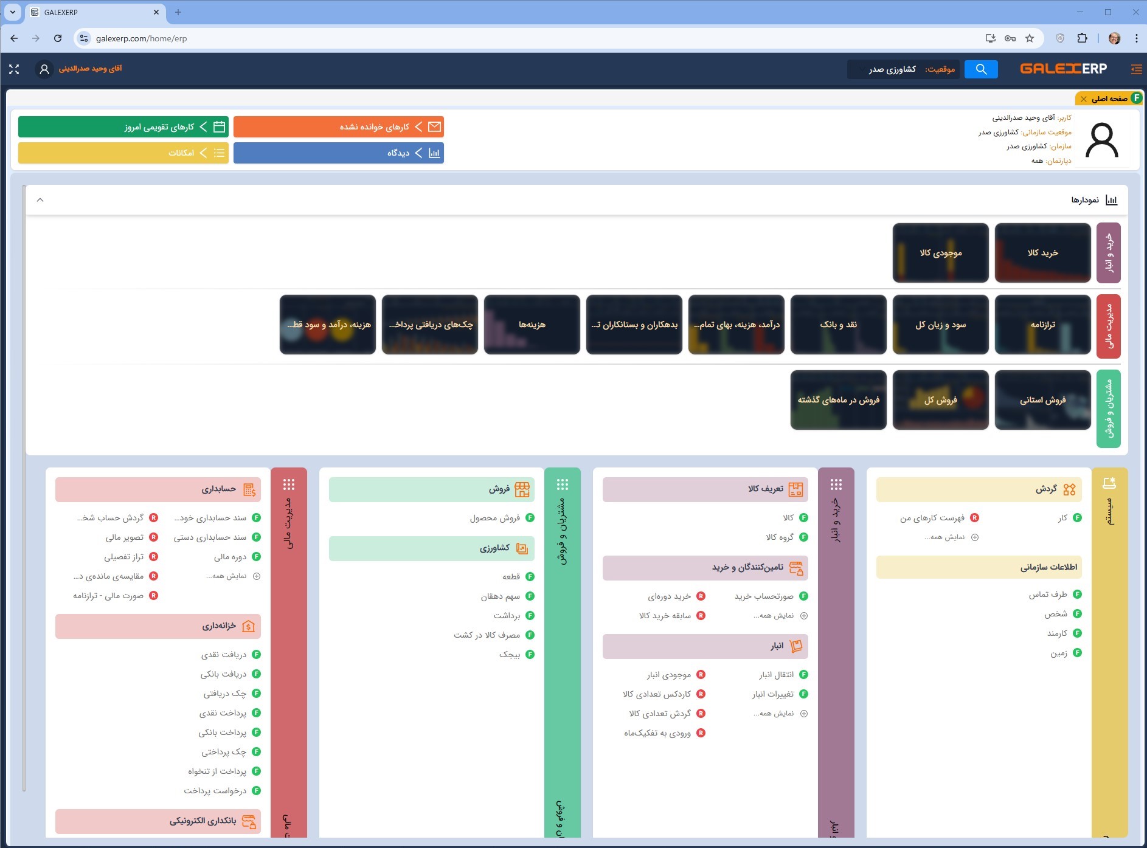Click the گردش section workflow icon
Viewport: 1147px width, 848px height.
pos(1070,489)
